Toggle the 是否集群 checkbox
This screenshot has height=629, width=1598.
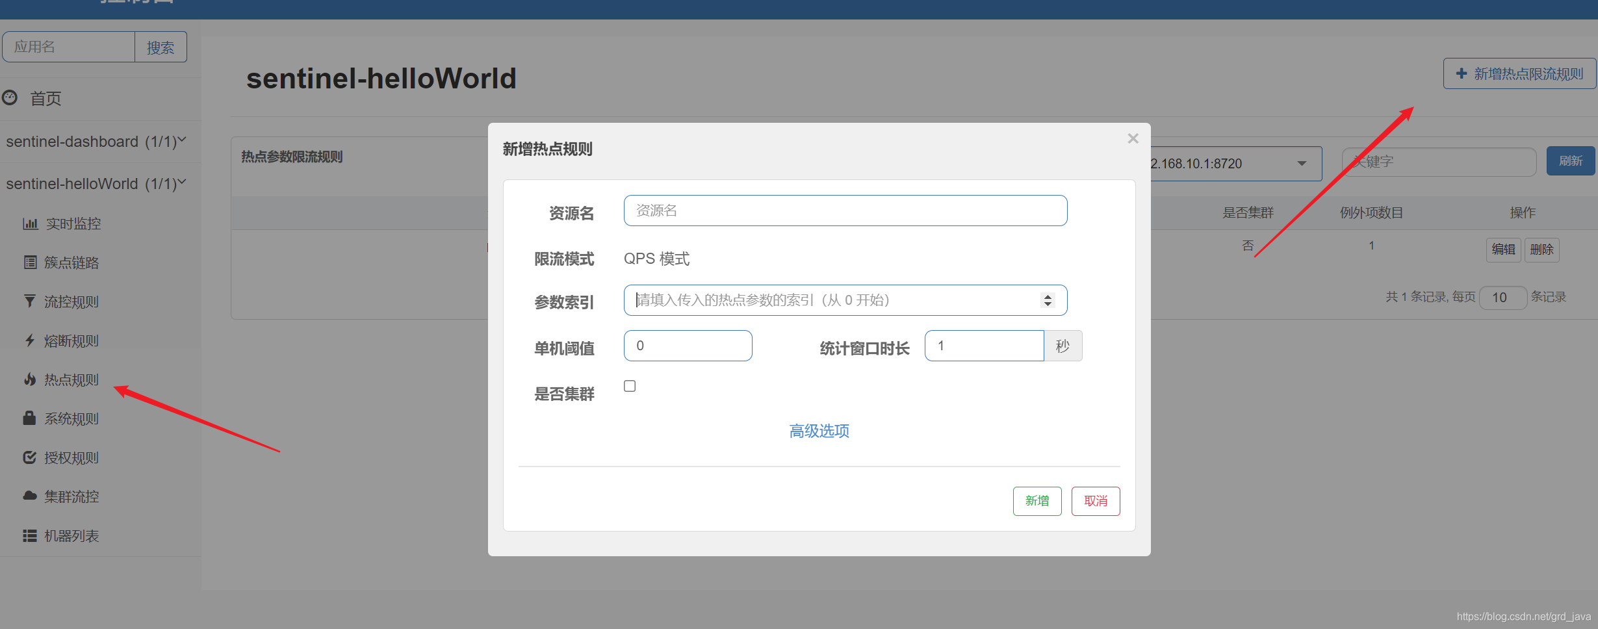pyautogui.click(x=630, y=386)
